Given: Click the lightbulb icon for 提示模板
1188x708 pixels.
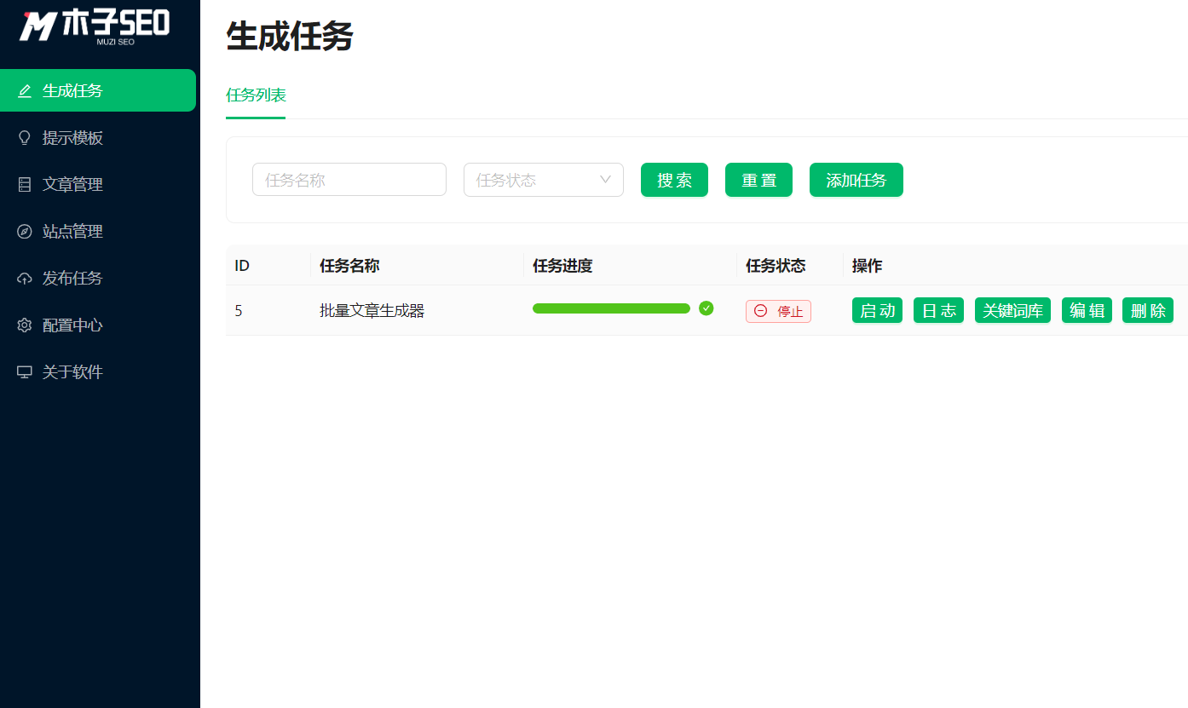Looking at the screenshot, I should 25,137.
